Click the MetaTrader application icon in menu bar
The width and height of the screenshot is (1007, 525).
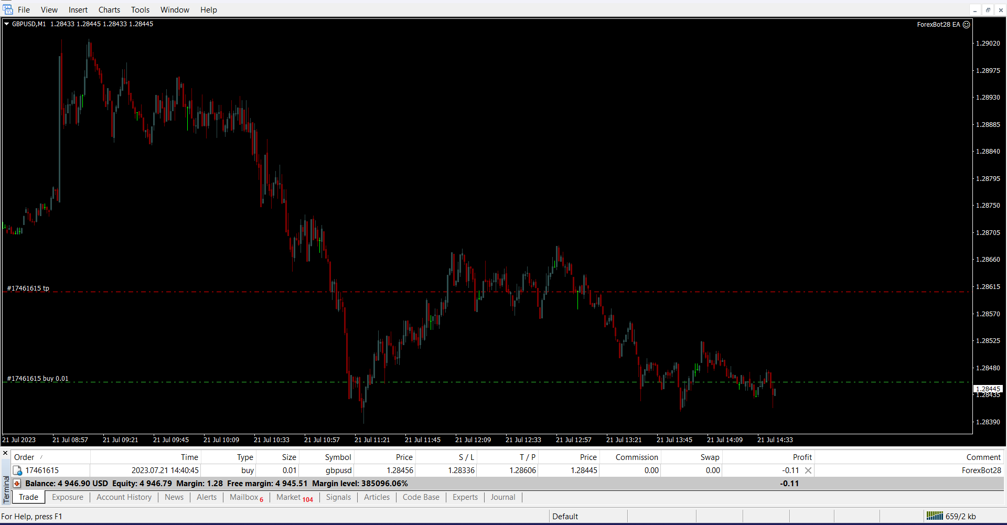tap(8, 9)
